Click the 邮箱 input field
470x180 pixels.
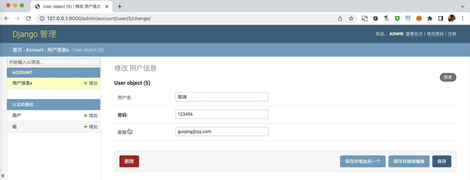pos(222,131)
